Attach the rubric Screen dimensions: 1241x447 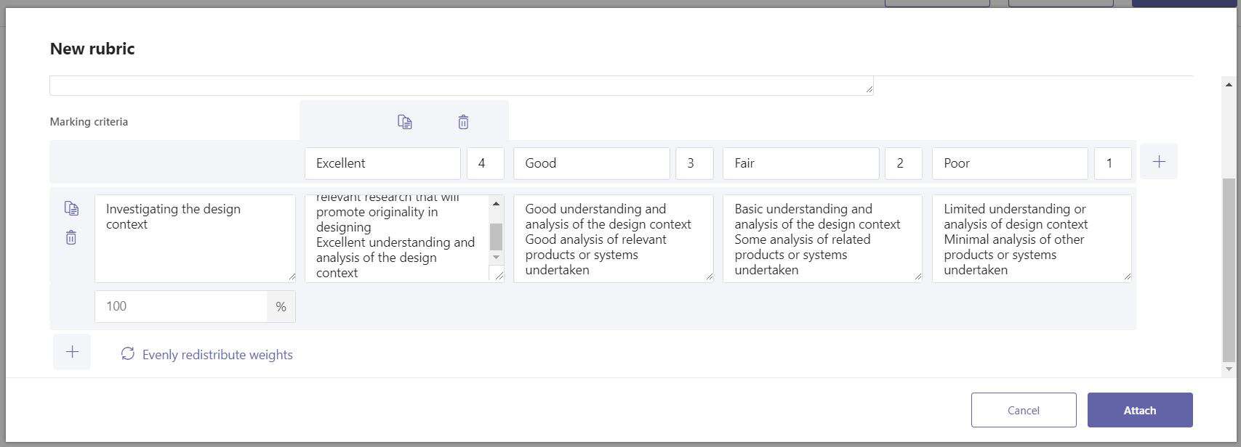(x=1140, y=410)
